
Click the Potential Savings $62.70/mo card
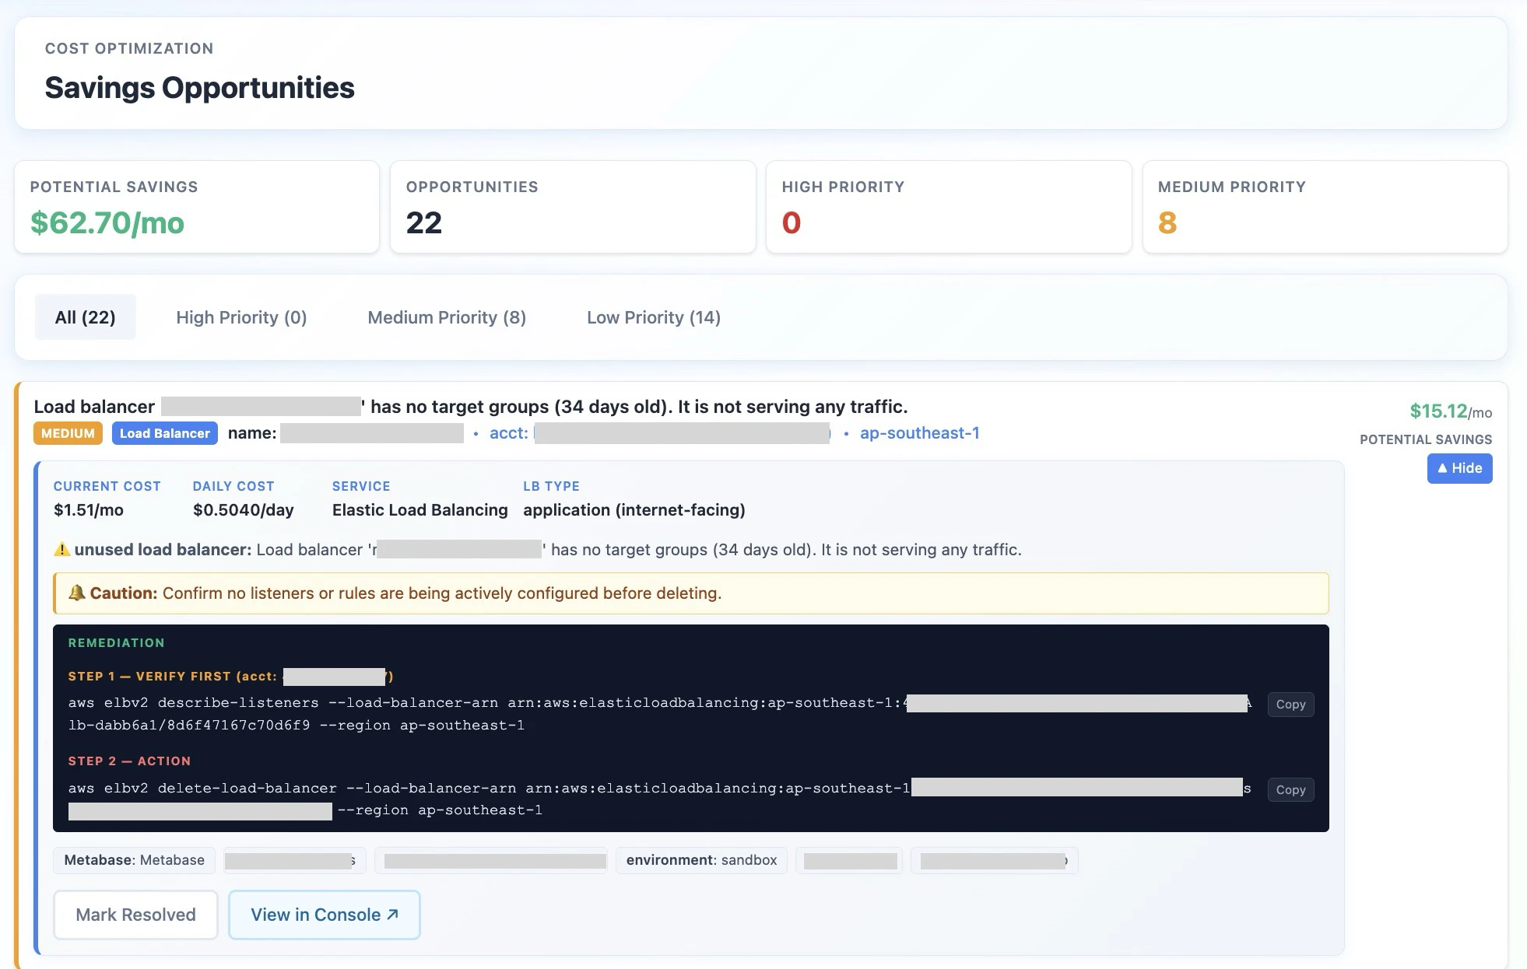point(197,207)
